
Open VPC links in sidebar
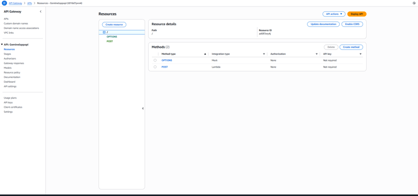pos(9,33)
